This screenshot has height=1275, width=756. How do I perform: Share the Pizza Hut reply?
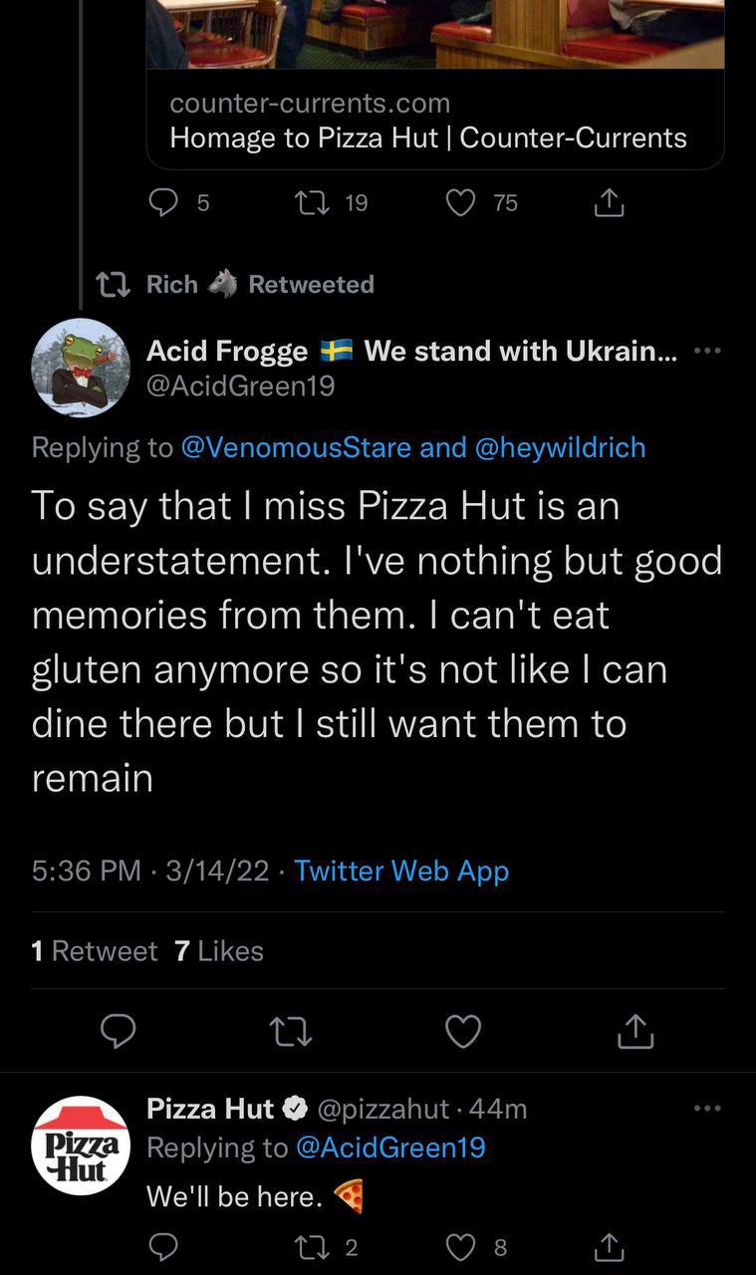[x=608, y=1246]
